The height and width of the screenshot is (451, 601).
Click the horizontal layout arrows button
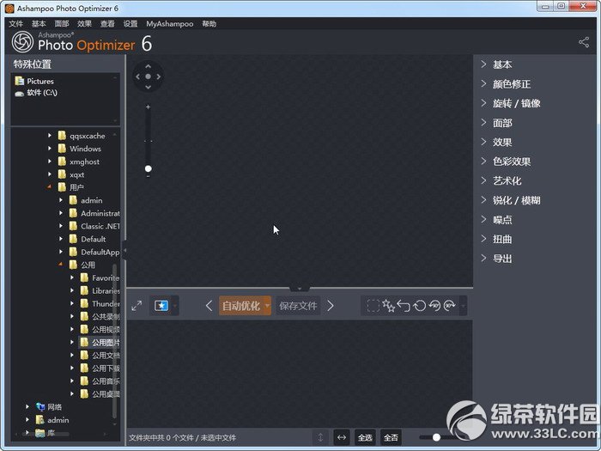[x=342, y=437]
